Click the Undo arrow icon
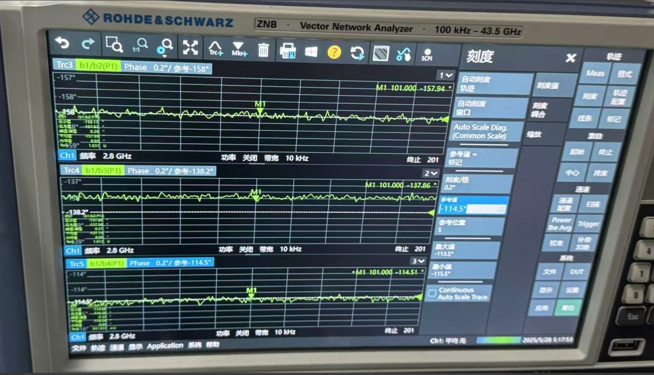Viewport: 654px width, 375px height. coord(63,43)
